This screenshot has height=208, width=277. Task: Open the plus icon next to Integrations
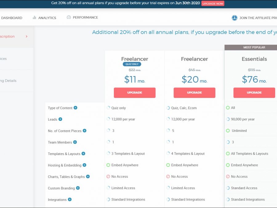click(70, 199)
